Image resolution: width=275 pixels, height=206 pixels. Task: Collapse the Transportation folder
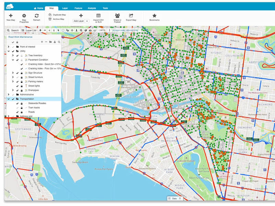tap(8, 99)
